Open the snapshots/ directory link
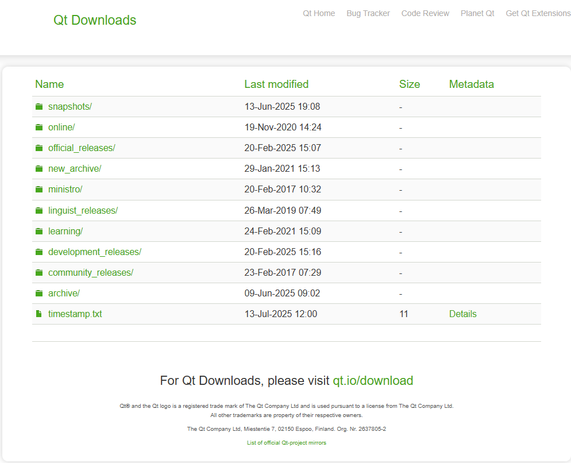Viewport: 571px width, 463px height. click(70, 106)
